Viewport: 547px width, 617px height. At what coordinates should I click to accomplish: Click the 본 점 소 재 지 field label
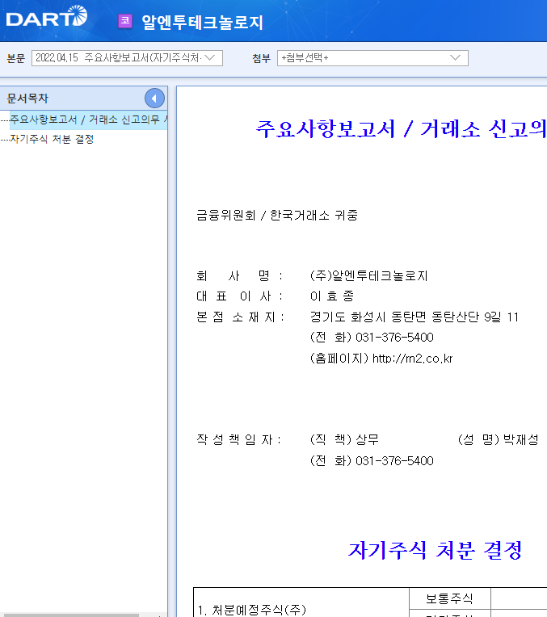[x=240, y=317]
